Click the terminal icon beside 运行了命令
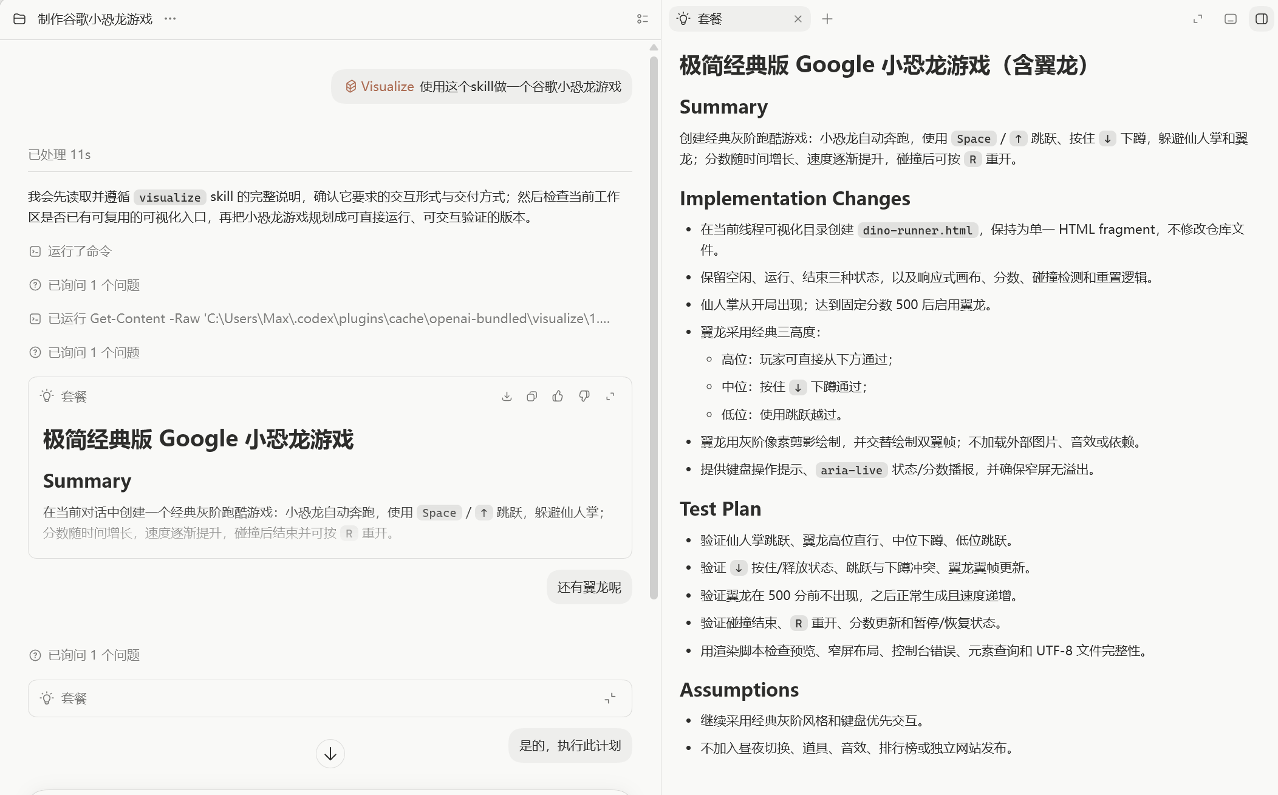The width and height of the screenshot is (1278, 795). (x=35, y=251)
